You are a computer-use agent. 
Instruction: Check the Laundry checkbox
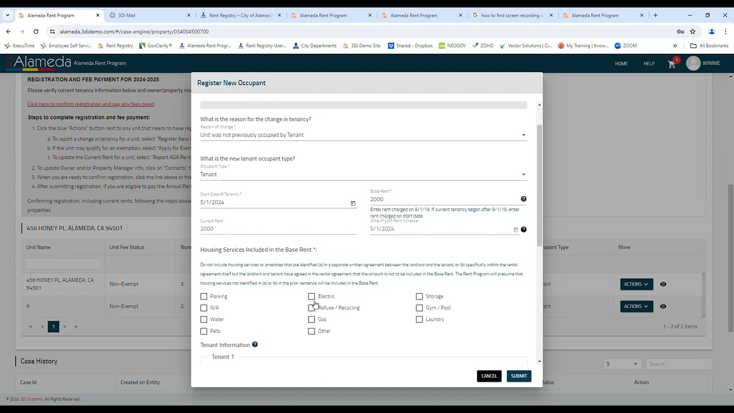pos(419,320)
